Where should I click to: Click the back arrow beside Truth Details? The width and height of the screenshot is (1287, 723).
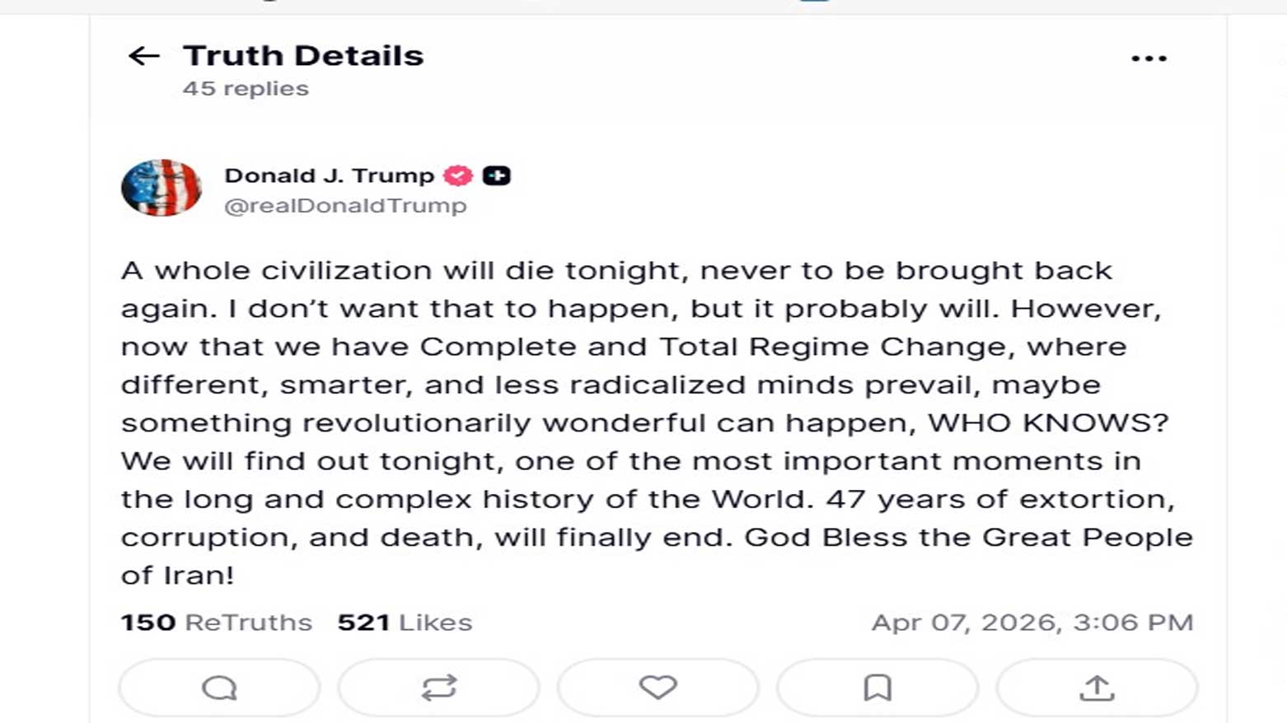pos(144,56)
